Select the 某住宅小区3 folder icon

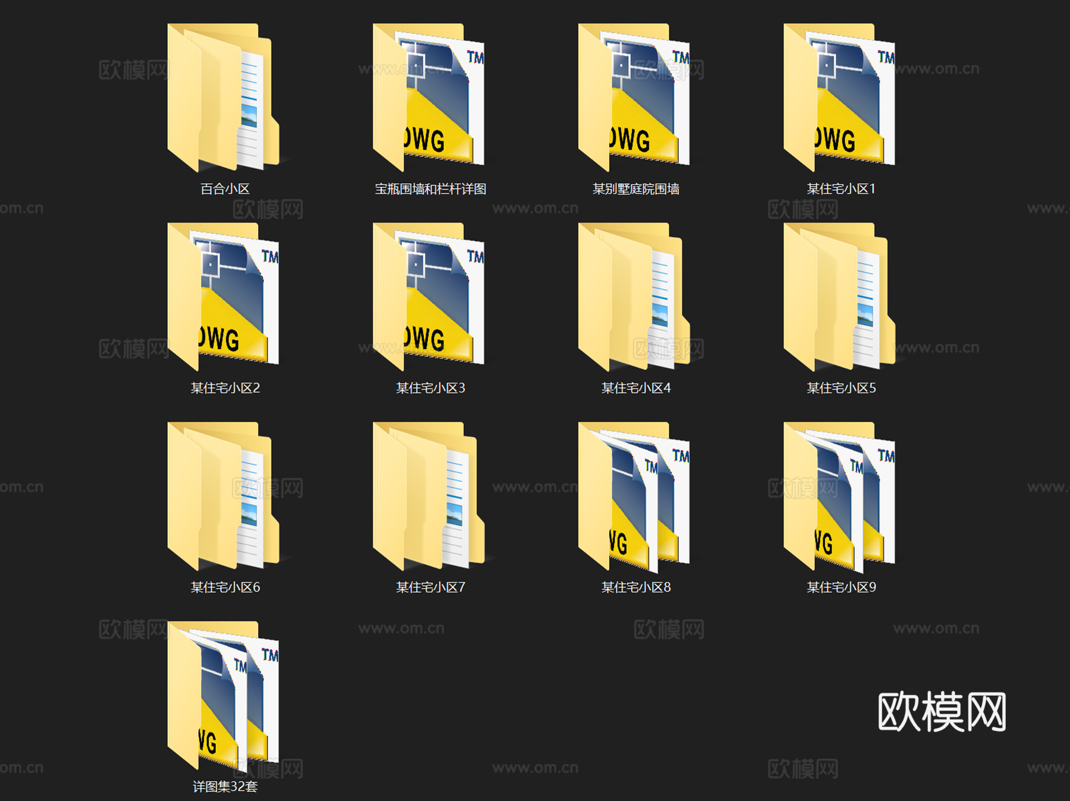point(429,297)
